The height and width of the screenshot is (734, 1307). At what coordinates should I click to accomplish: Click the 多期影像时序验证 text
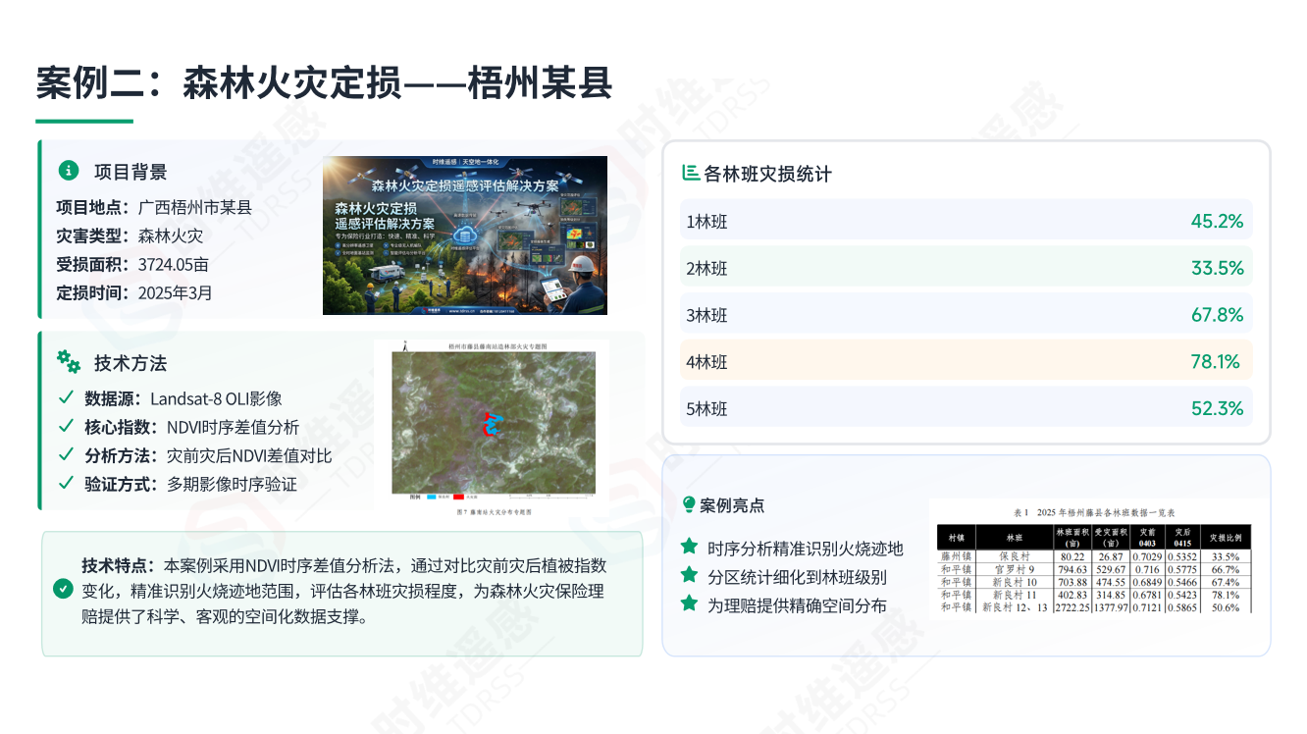[232, 484]
